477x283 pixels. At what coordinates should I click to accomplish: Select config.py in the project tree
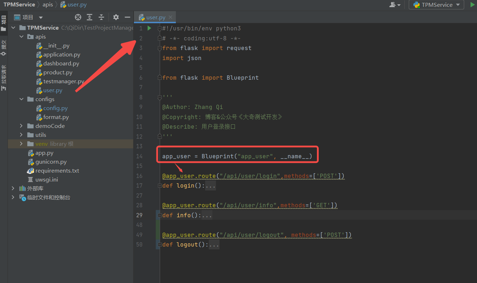pos(56,108)
